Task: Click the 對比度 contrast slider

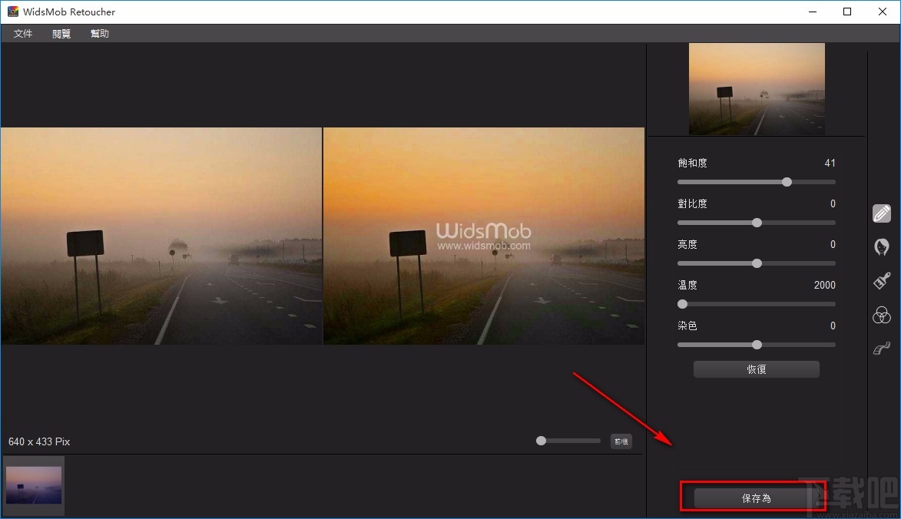Action: [756, 223]
